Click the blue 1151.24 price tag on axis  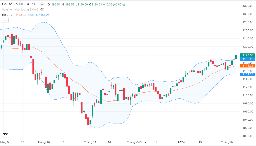(247, 74)
